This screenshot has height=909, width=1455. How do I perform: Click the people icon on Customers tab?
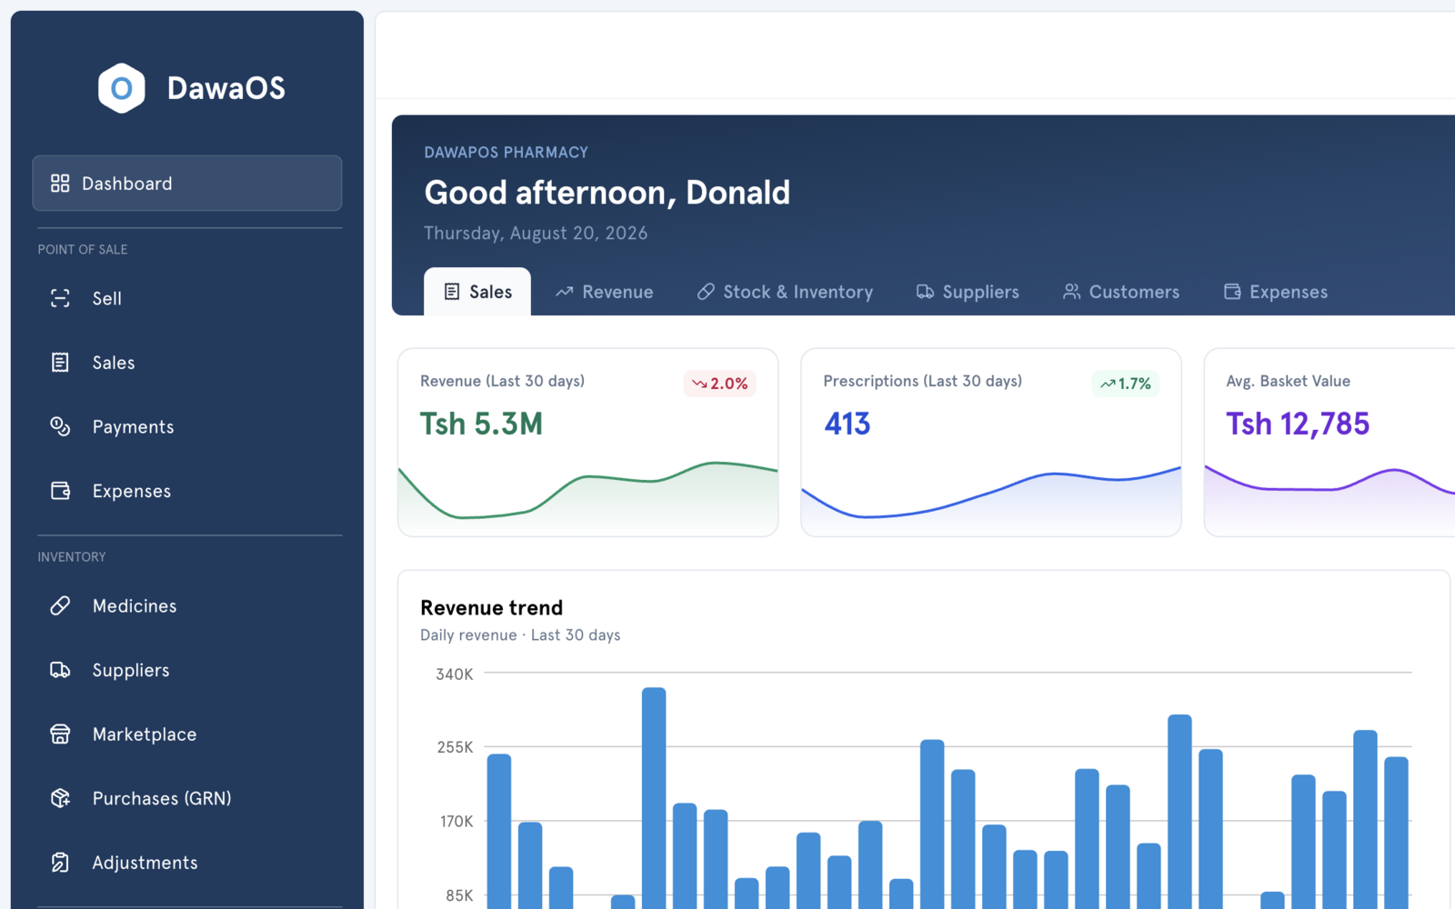click(x=1072, y=292)
